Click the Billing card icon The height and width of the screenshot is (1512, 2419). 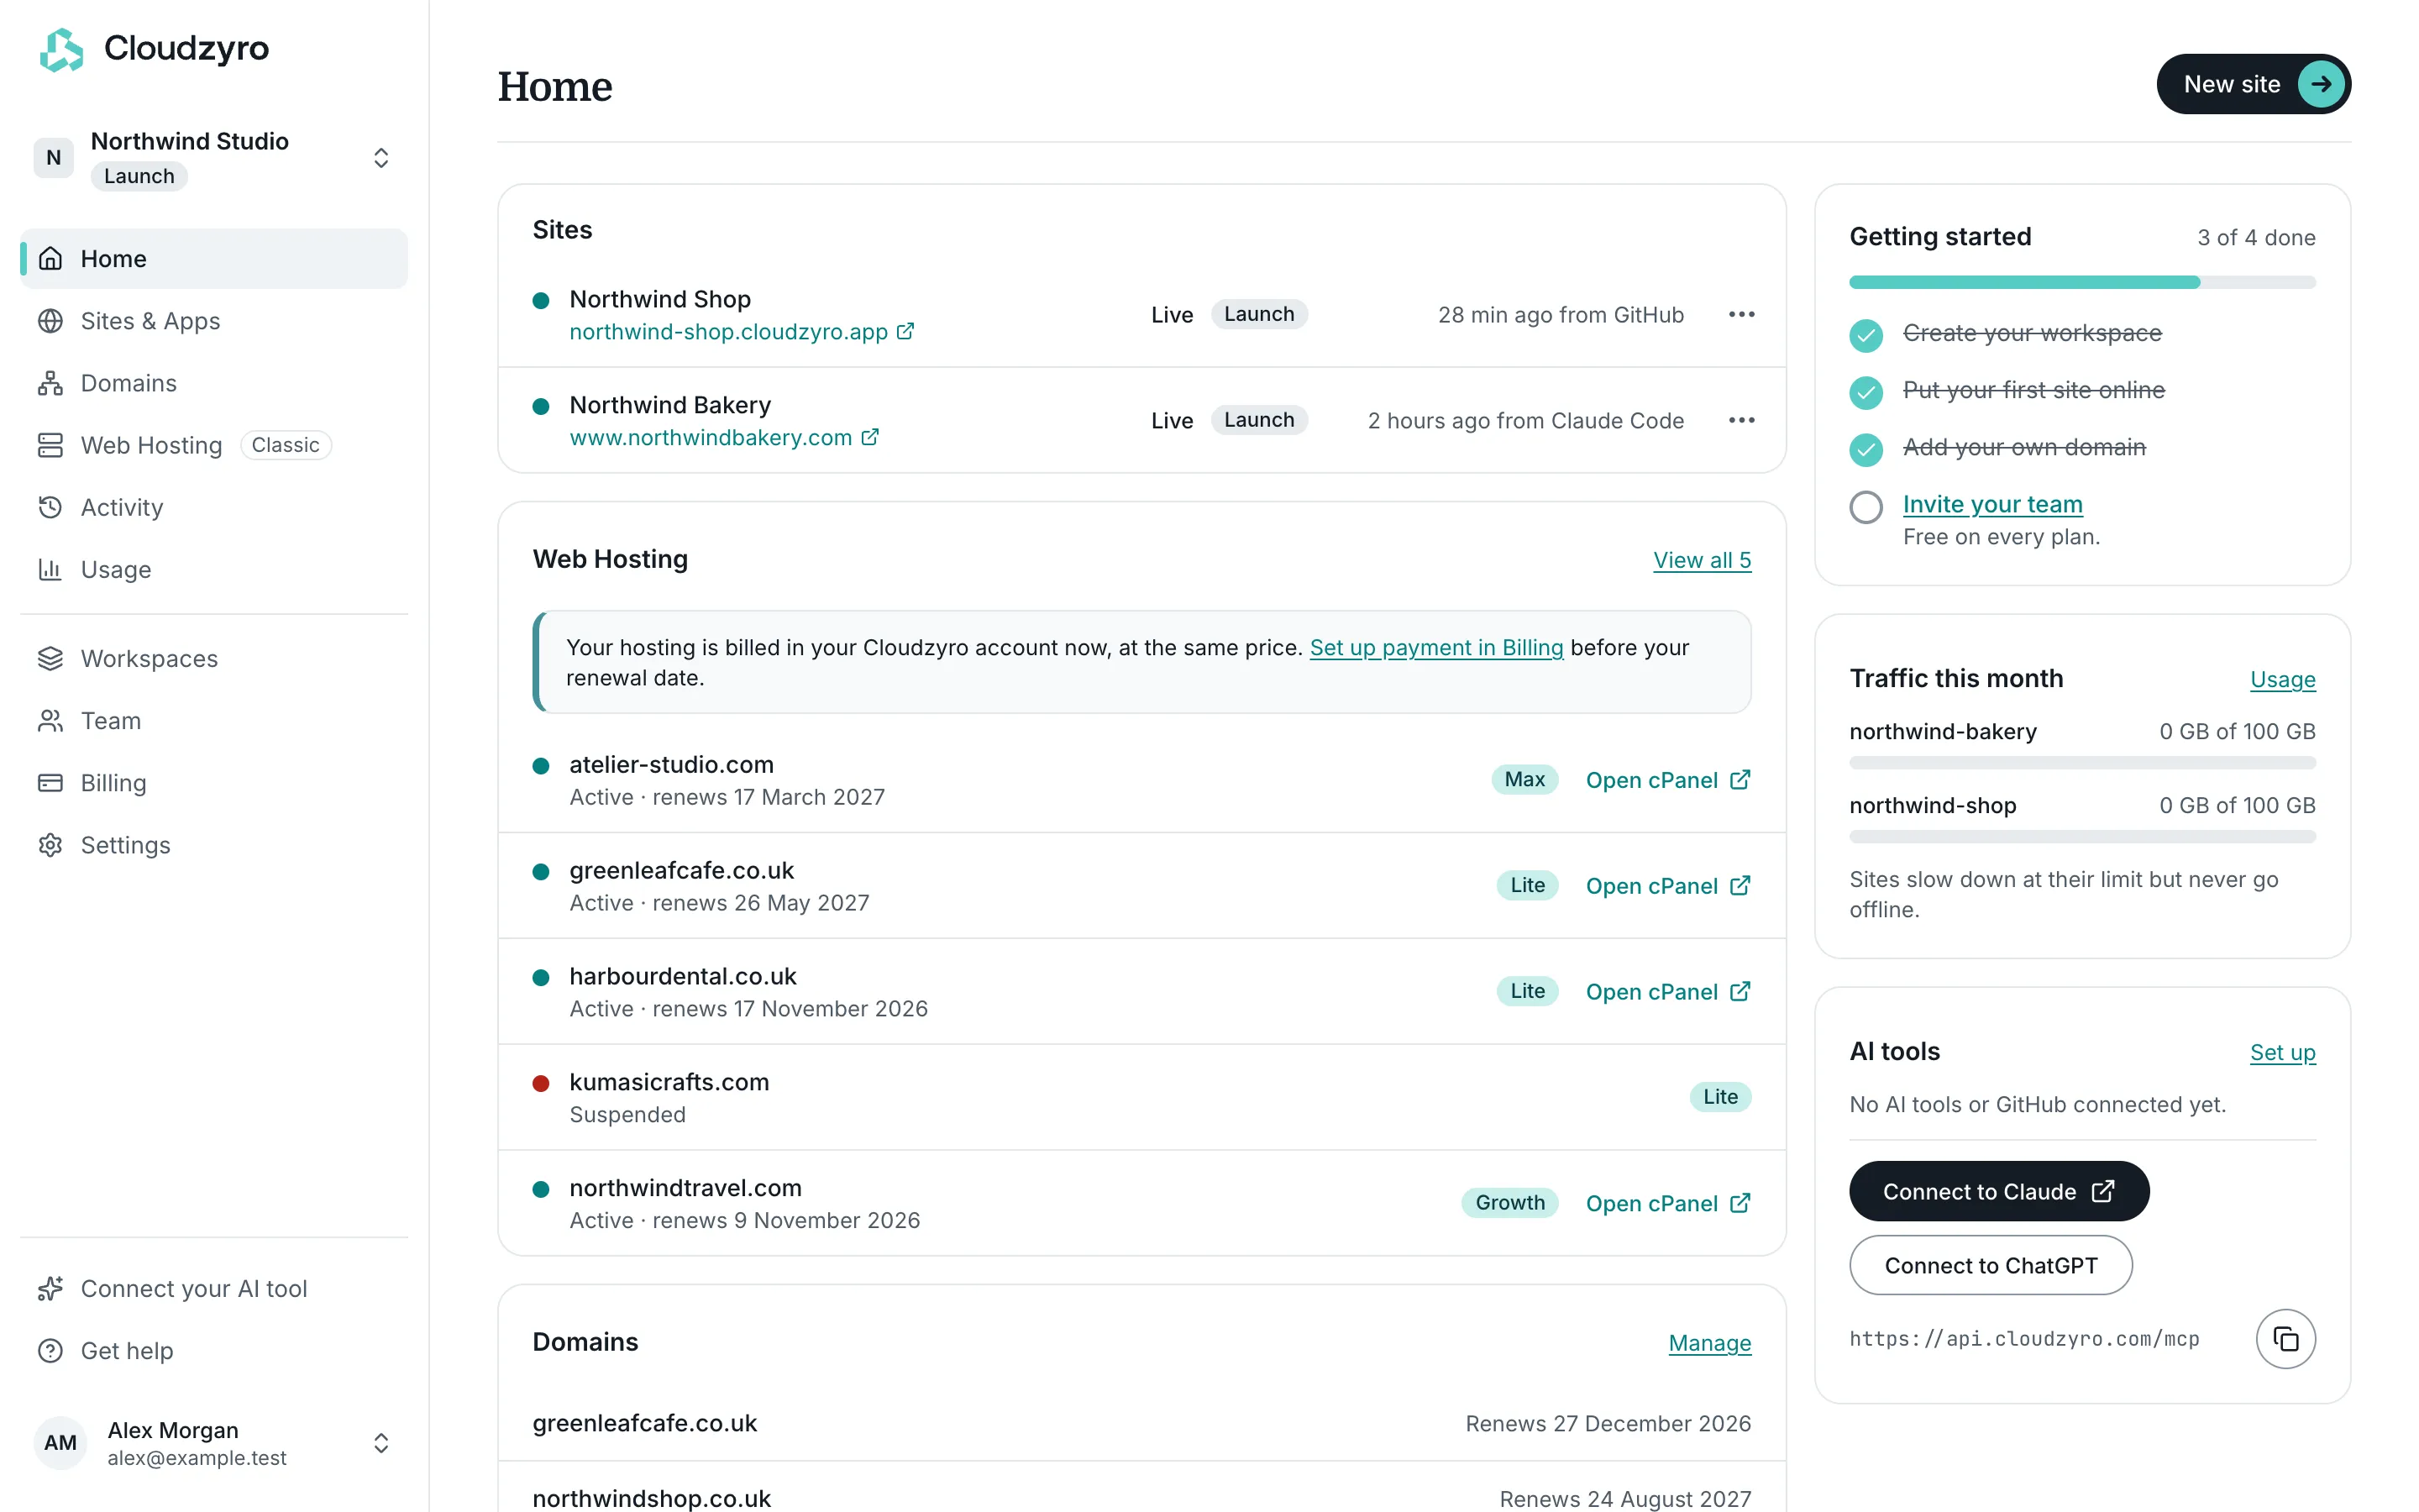pos(51,782)
